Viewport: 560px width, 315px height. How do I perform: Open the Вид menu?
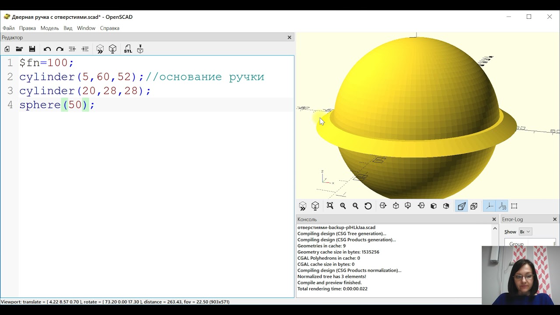[x=68, y=28]
